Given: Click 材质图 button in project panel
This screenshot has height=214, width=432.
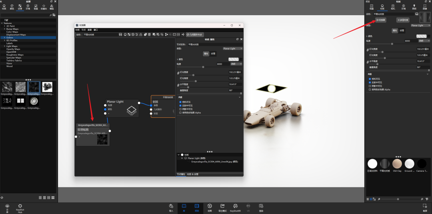Looking at the screenshot, I should pos(381,20).
